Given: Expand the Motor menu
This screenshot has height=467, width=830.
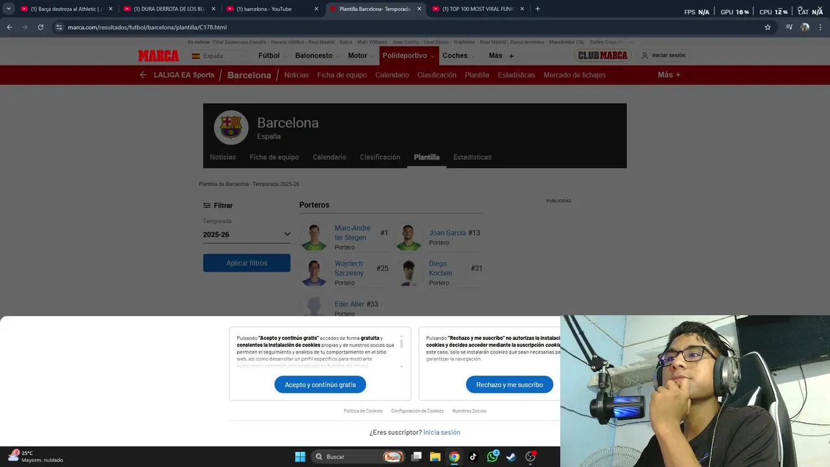Looking at the screenshot, I should click(361, 56).
